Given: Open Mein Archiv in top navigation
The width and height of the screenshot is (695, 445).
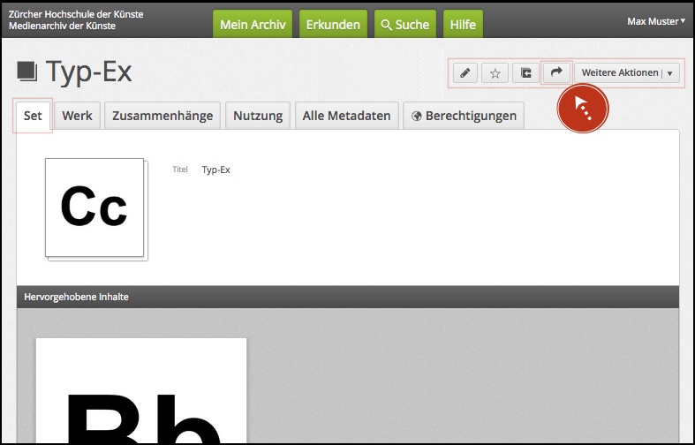Looking at the screenshot, I should 253,25.
